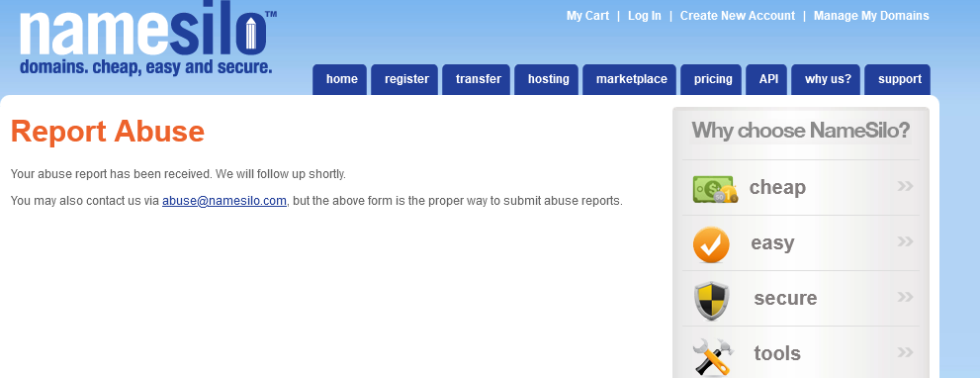
Task: Click the Log In link
Action: point(645,16)
